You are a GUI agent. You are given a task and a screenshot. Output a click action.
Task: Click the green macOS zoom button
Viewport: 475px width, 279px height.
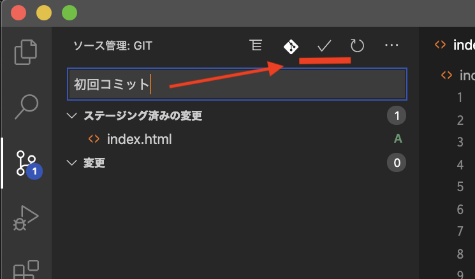[x=69, y=13]
